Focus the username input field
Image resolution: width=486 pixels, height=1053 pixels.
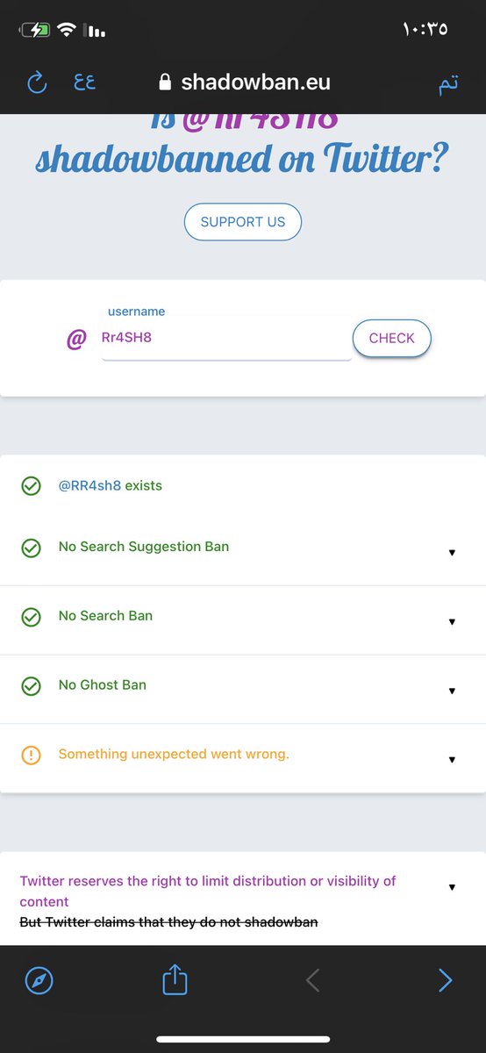pos(226,339)
